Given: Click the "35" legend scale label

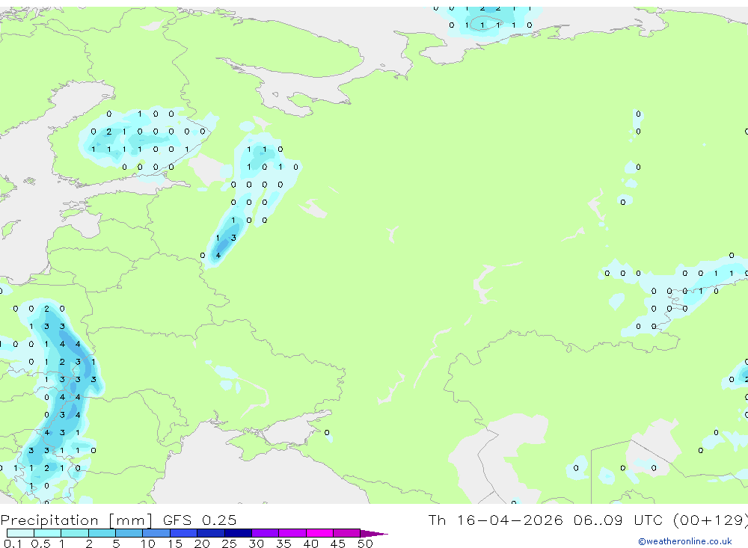Looking at the screenshot, I should pyautogui.click(x=283, y=544).
